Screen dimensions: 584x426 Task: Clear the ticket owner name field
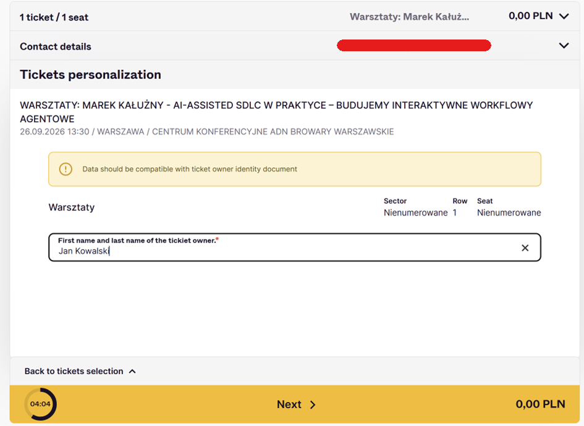pos(525,248)
